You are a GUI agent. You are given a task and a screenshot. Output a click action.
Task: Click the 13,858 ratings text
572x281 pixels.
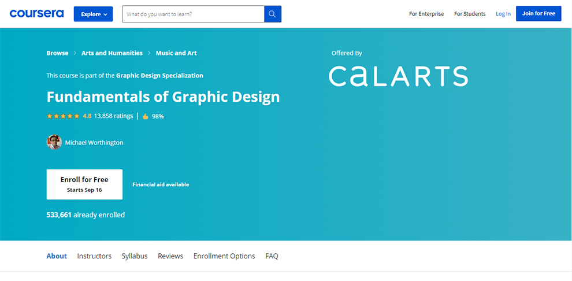(x=113, y=116)
